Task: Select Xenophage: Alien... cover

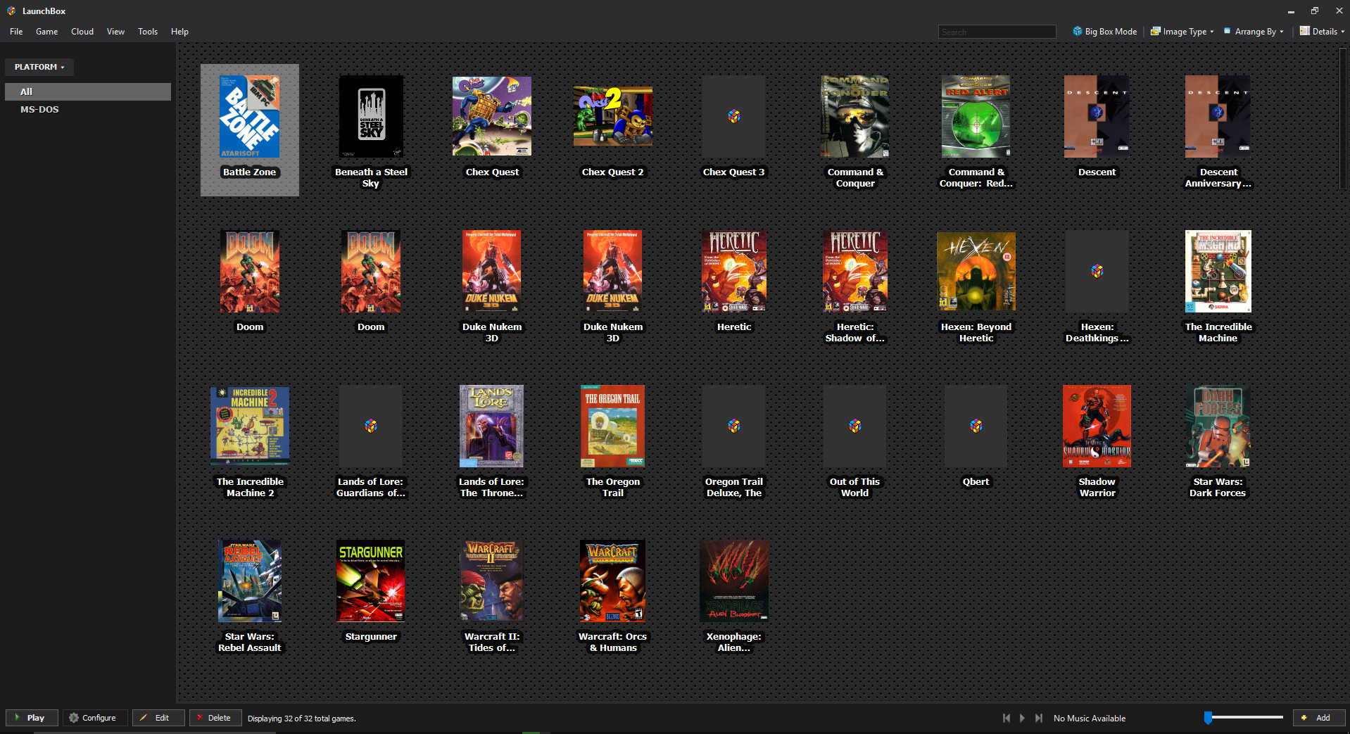Action: pyautogui.click(x=734, y=581)
